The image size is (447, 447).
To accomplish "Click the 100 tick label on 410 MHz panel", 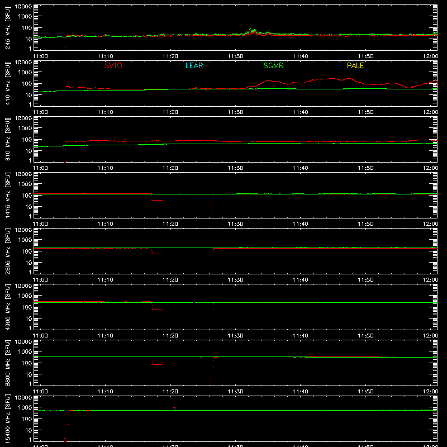I will (27, 84).
